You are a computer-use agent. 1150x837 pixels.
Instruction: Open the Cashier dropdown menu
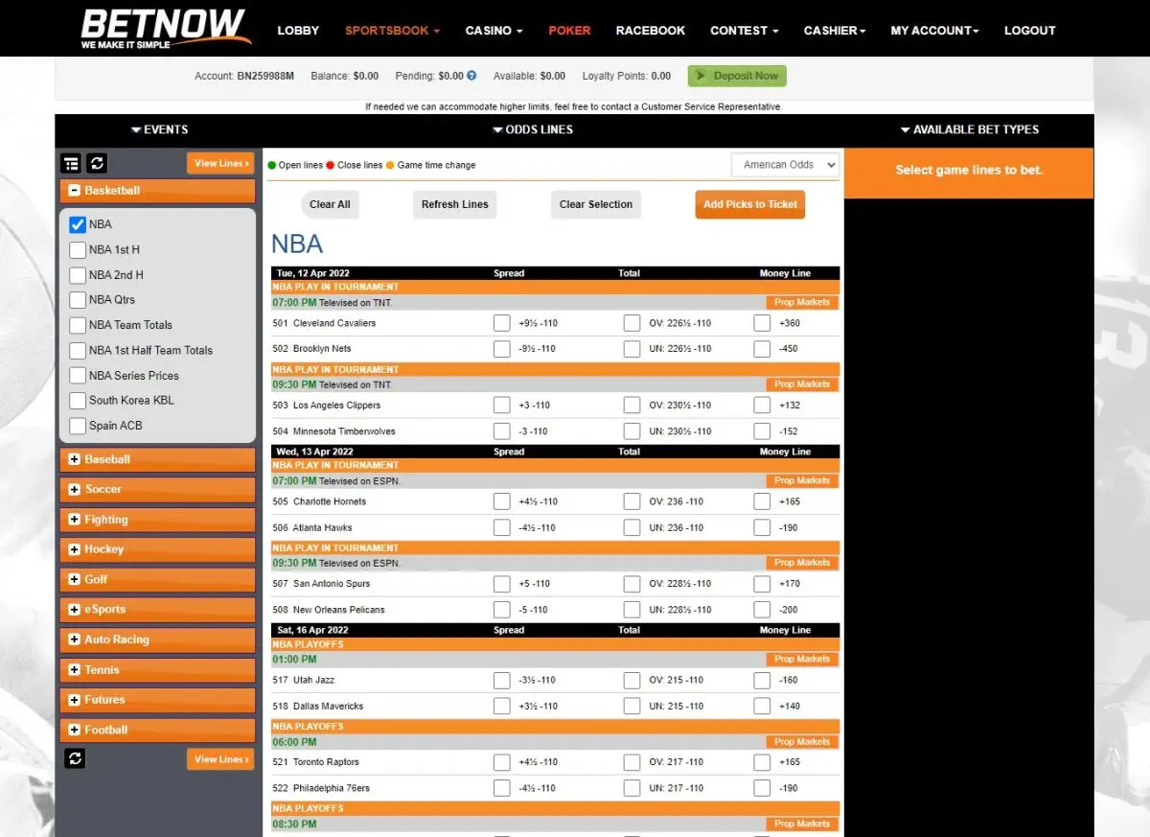835,31
